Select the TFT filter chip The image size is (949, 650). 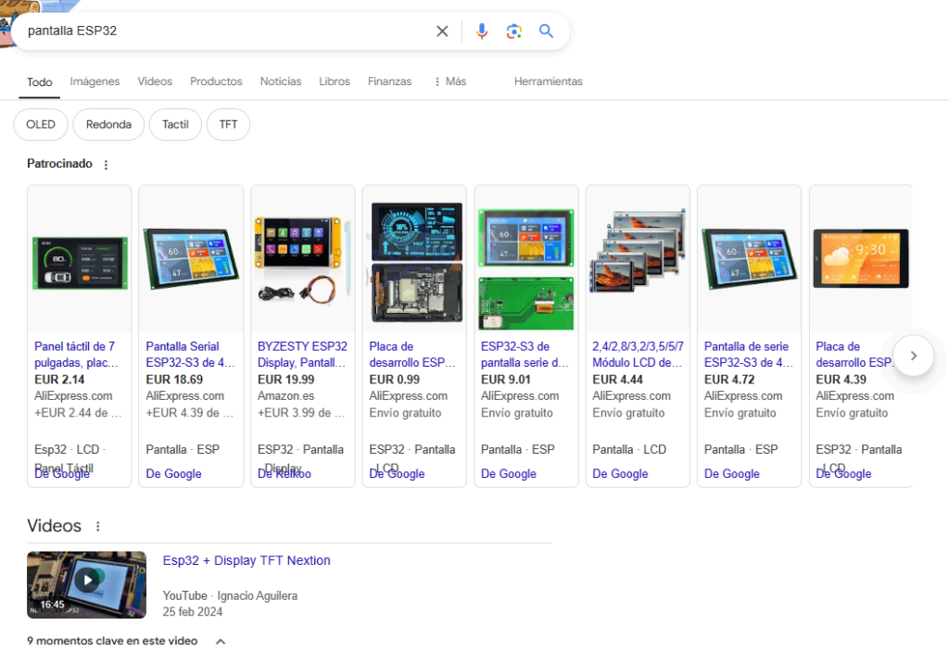[x=228, y=124]
